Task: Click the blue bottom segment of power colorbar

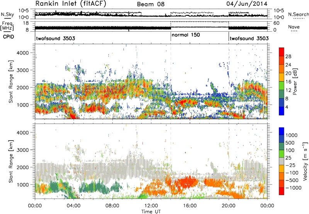Action: point(282,111)
